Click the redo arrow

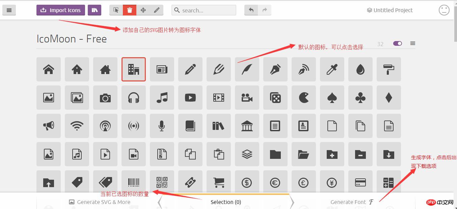tap(265, 10)
